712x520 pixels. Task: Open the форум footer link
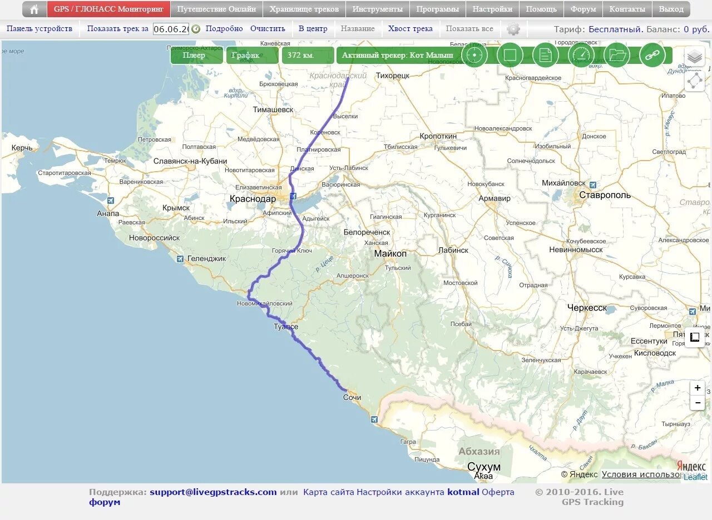(x=105, y=502)
